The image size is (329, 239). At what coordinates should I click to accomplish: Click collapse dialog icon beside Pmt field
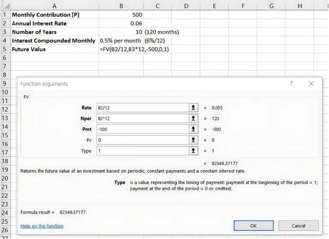tap(194, 129)
